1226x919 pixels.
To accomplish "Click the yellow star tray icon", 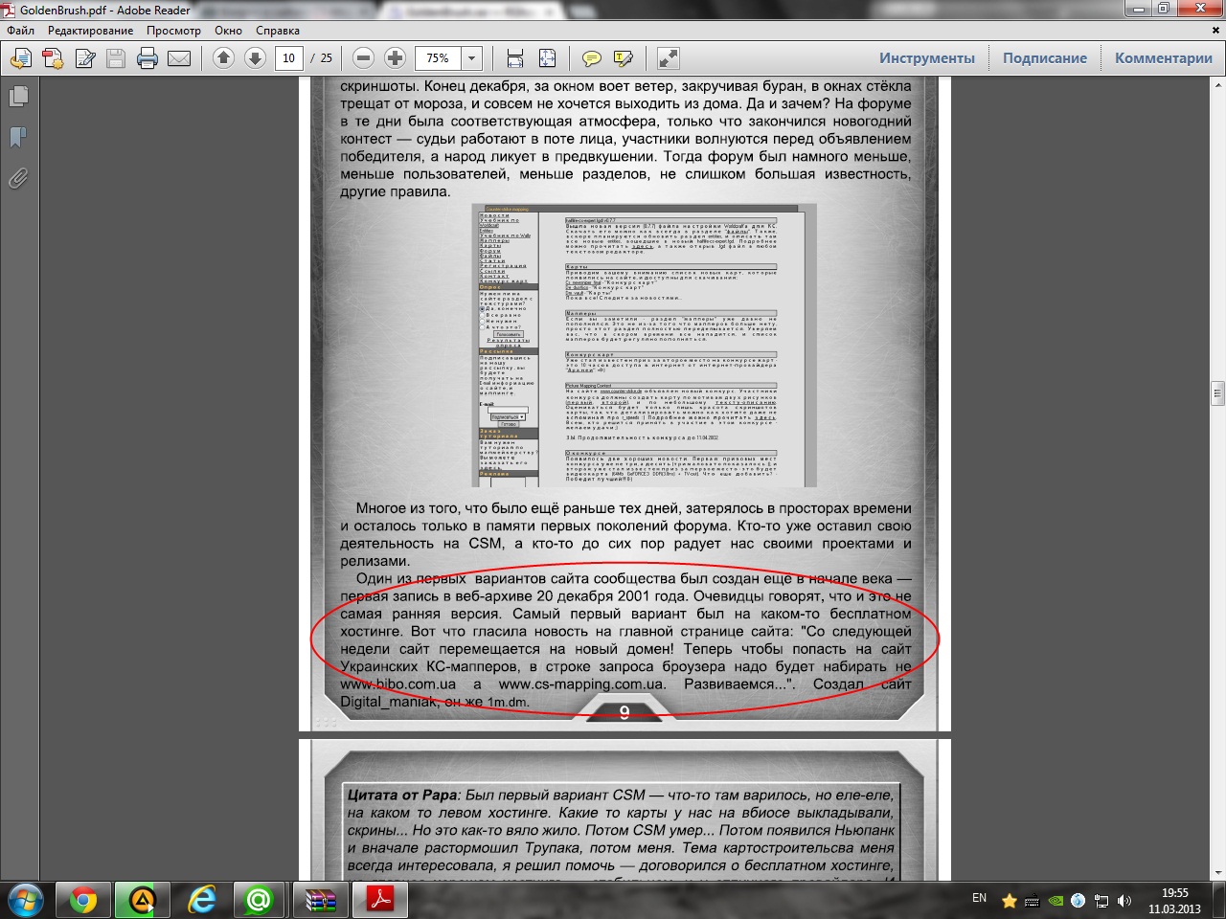I will (1009, 901).
